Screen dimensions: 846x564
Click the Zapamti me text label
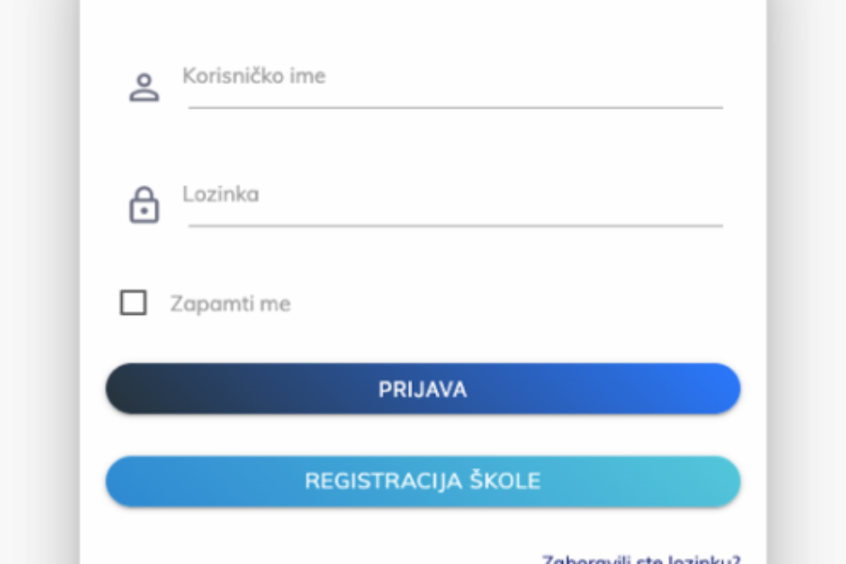tap(230, 303)
